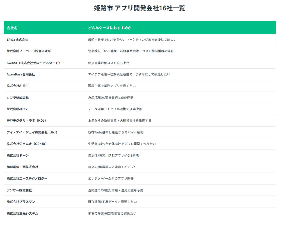Select 株式会社eftax in the list
The width and height of the screenshot is (281, 225).
(x=17, y=109)
